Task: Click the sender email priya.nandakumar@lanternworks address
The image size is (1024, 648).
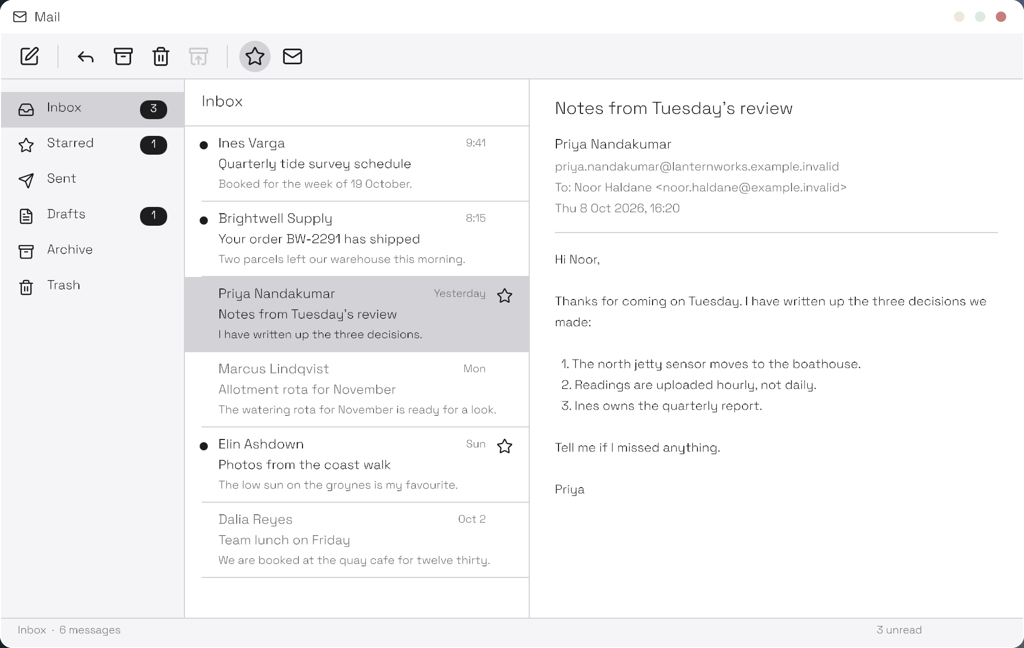Action: [697, 167]
